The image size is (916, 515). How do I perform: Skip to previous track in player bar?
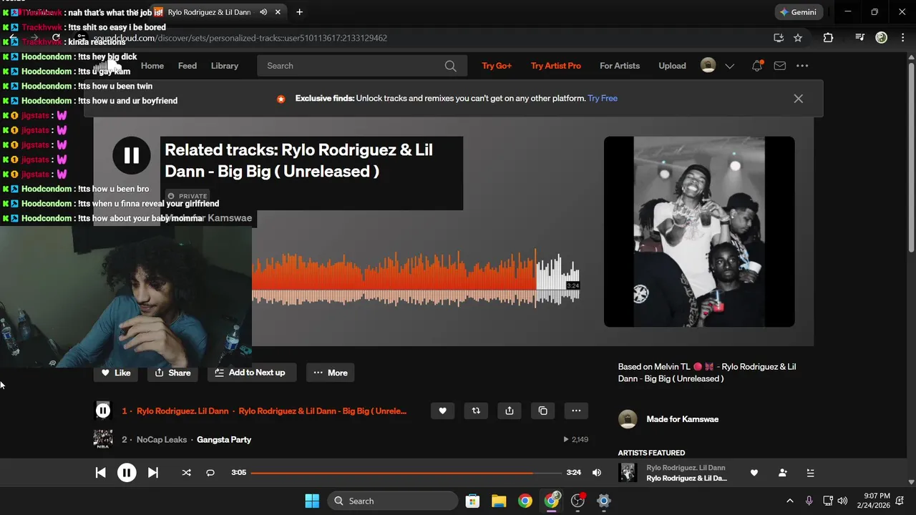pyautogui.click(x=101, y=473)
